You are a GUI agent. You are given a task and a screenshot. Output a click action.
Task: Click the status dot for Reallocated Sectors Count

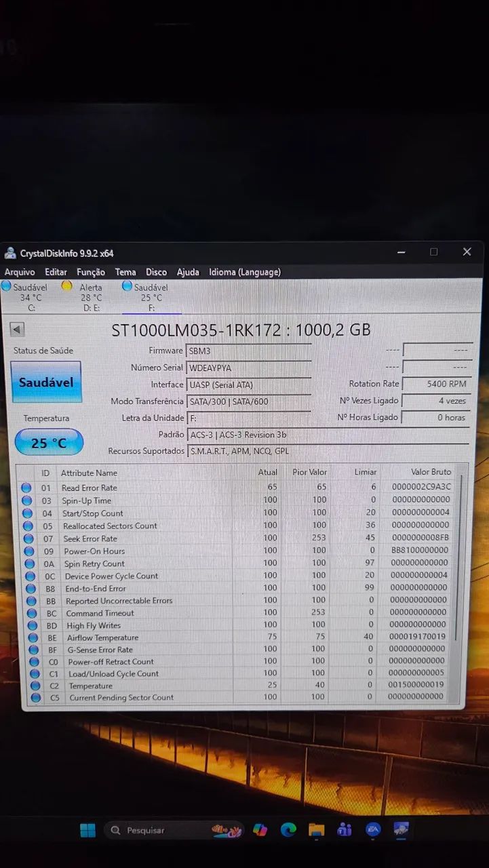pos(28,526)
